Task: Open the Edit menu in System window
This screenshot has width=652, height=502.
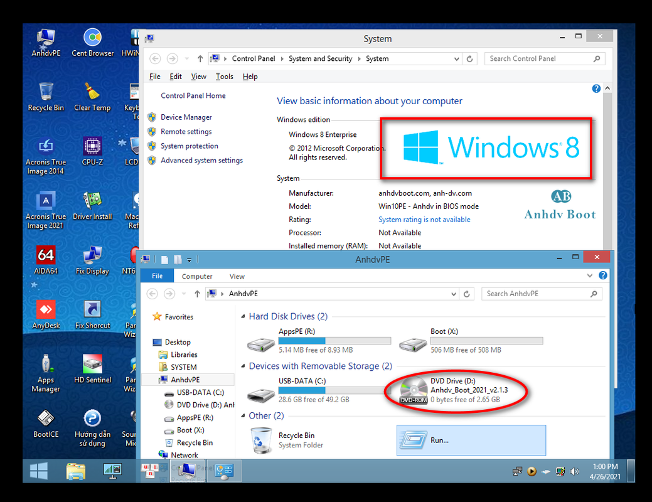Action: click(x=176, y=77)
